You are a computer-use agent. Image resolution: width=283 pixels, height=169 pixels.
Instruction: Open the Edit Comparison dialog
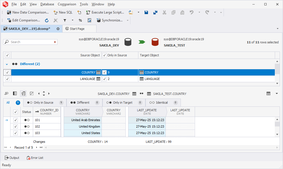pos(23,20)
